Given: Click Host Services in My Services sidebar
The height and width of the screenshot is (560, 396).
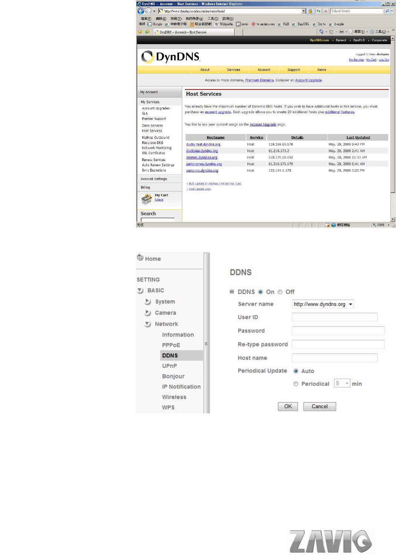Looking at the screenshot, I should coord(152,131).
